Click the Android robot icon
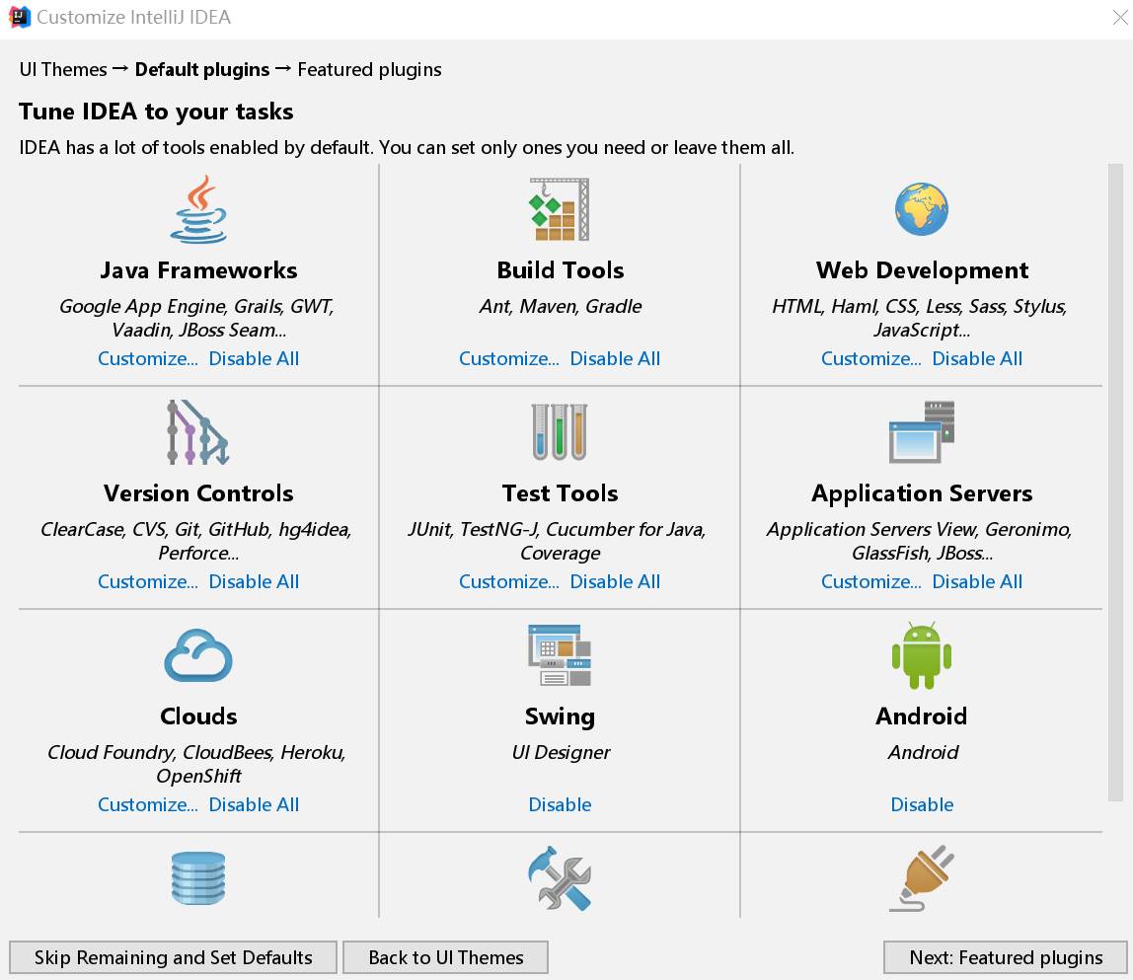This screenshot has height=980, width=1133. 922,655
